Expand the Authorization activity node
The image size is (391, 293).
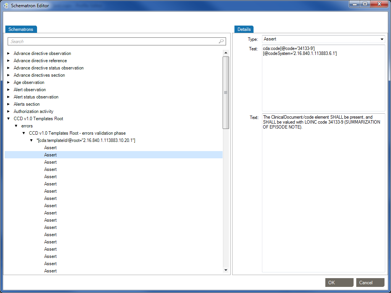tap(8, 111)
